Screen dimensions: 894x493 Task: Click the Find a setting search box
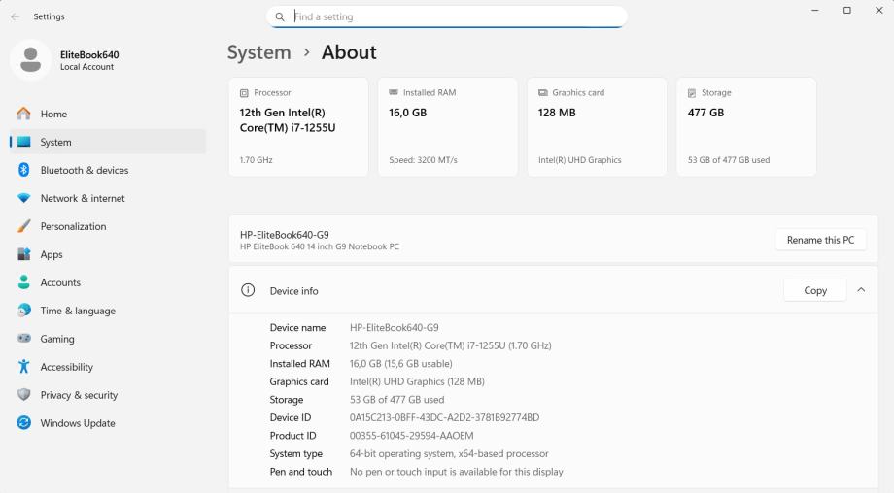point(447,16)
